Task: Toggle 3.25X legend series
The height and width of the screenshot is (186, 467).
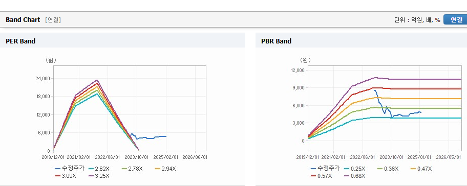Action: point(99,176)
